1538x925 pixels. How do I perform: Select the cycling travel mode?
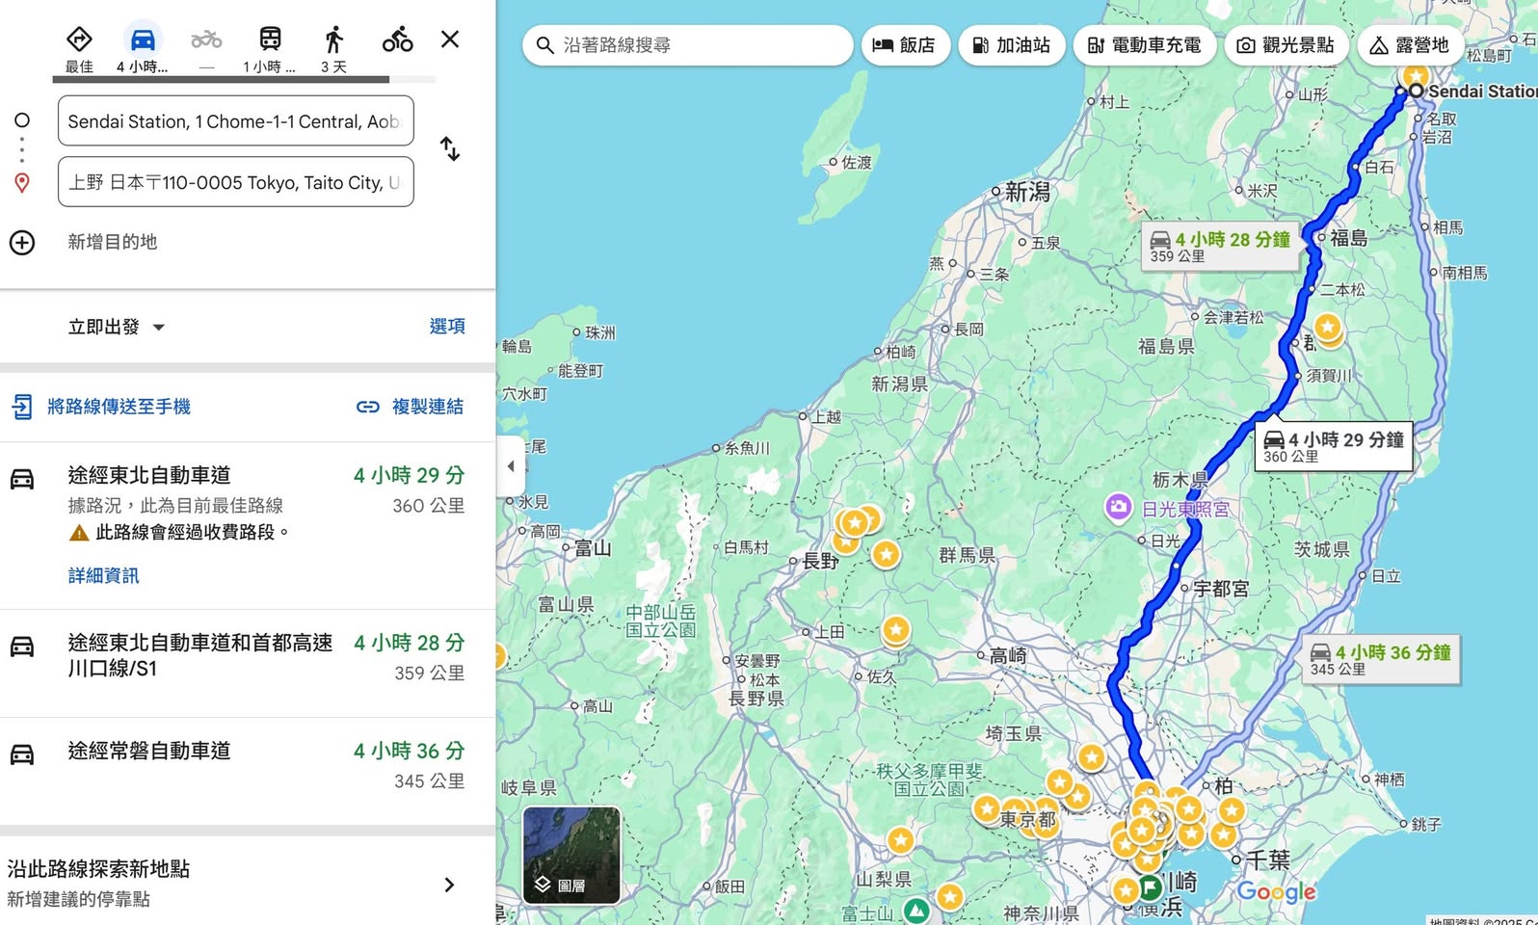pyautogui.click(x=397, y=40)
